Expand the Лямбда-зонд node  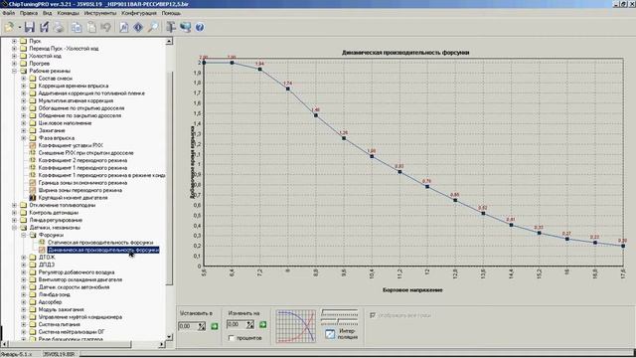(x=24, y=294)
